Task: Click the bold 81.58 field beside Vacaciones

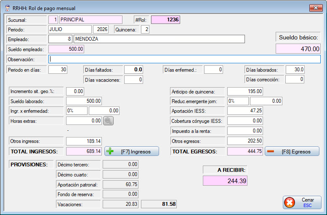Action: click(159, 204)
